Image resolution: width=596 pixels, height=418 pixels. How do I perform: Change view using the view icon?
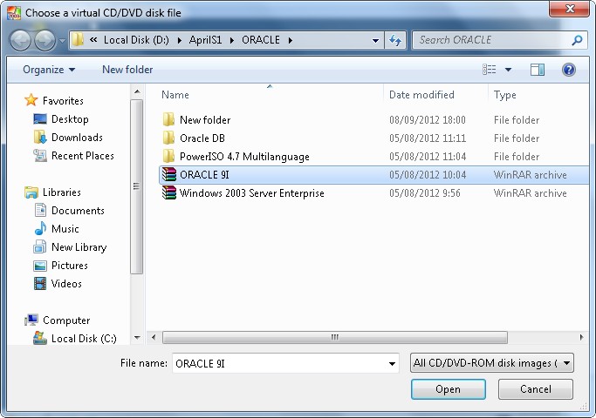coord(490,70)
